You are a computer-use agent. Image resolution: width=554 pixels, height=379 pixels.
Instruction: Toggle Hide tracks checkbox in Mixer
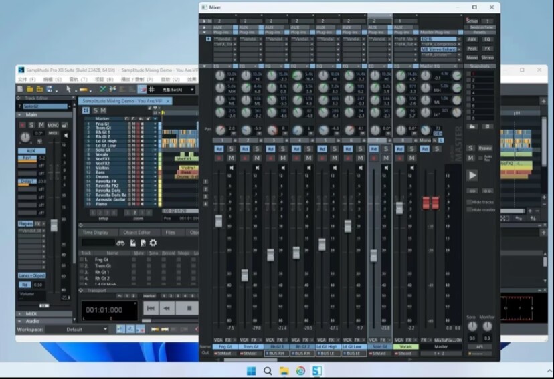[469, 202]
